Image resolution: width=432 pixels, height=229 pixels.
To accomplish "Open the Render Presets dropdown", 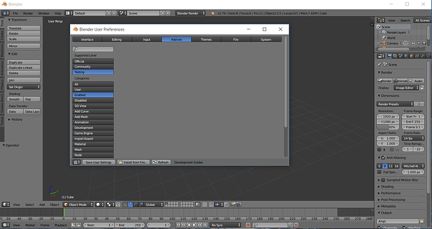I will pyautogui.click(x=395, y=104).
